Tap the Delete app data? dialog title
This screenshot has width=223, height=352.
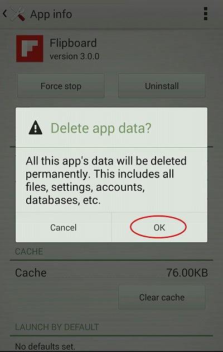coord(101,128)
